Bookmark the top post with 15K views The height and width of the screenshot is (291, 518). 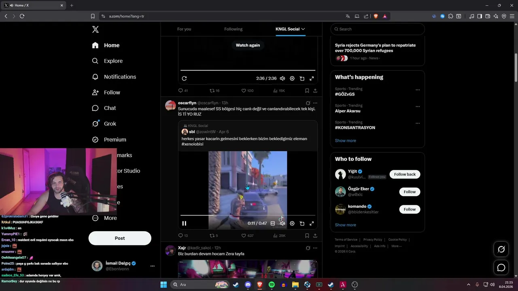(x=307, y=91)
